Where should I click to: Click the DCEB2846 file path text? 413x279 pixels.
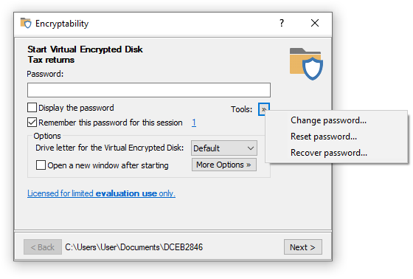tap(133, 247)
